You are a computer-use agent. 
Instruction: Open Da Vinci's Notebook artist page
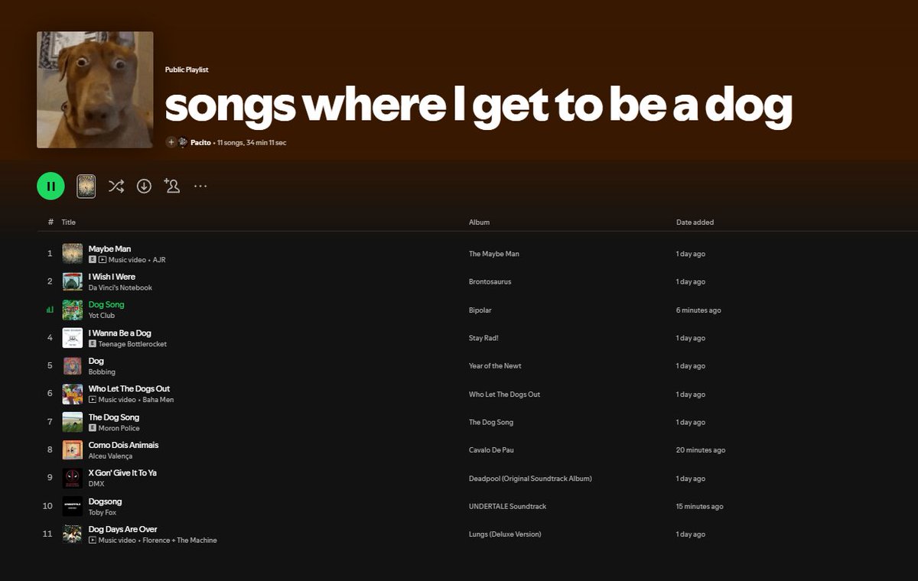pos(120,288)
